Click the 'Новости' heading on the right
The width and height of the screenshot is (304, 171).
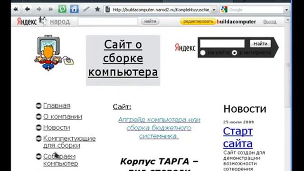pyautogui.click(x=245, y=109)
